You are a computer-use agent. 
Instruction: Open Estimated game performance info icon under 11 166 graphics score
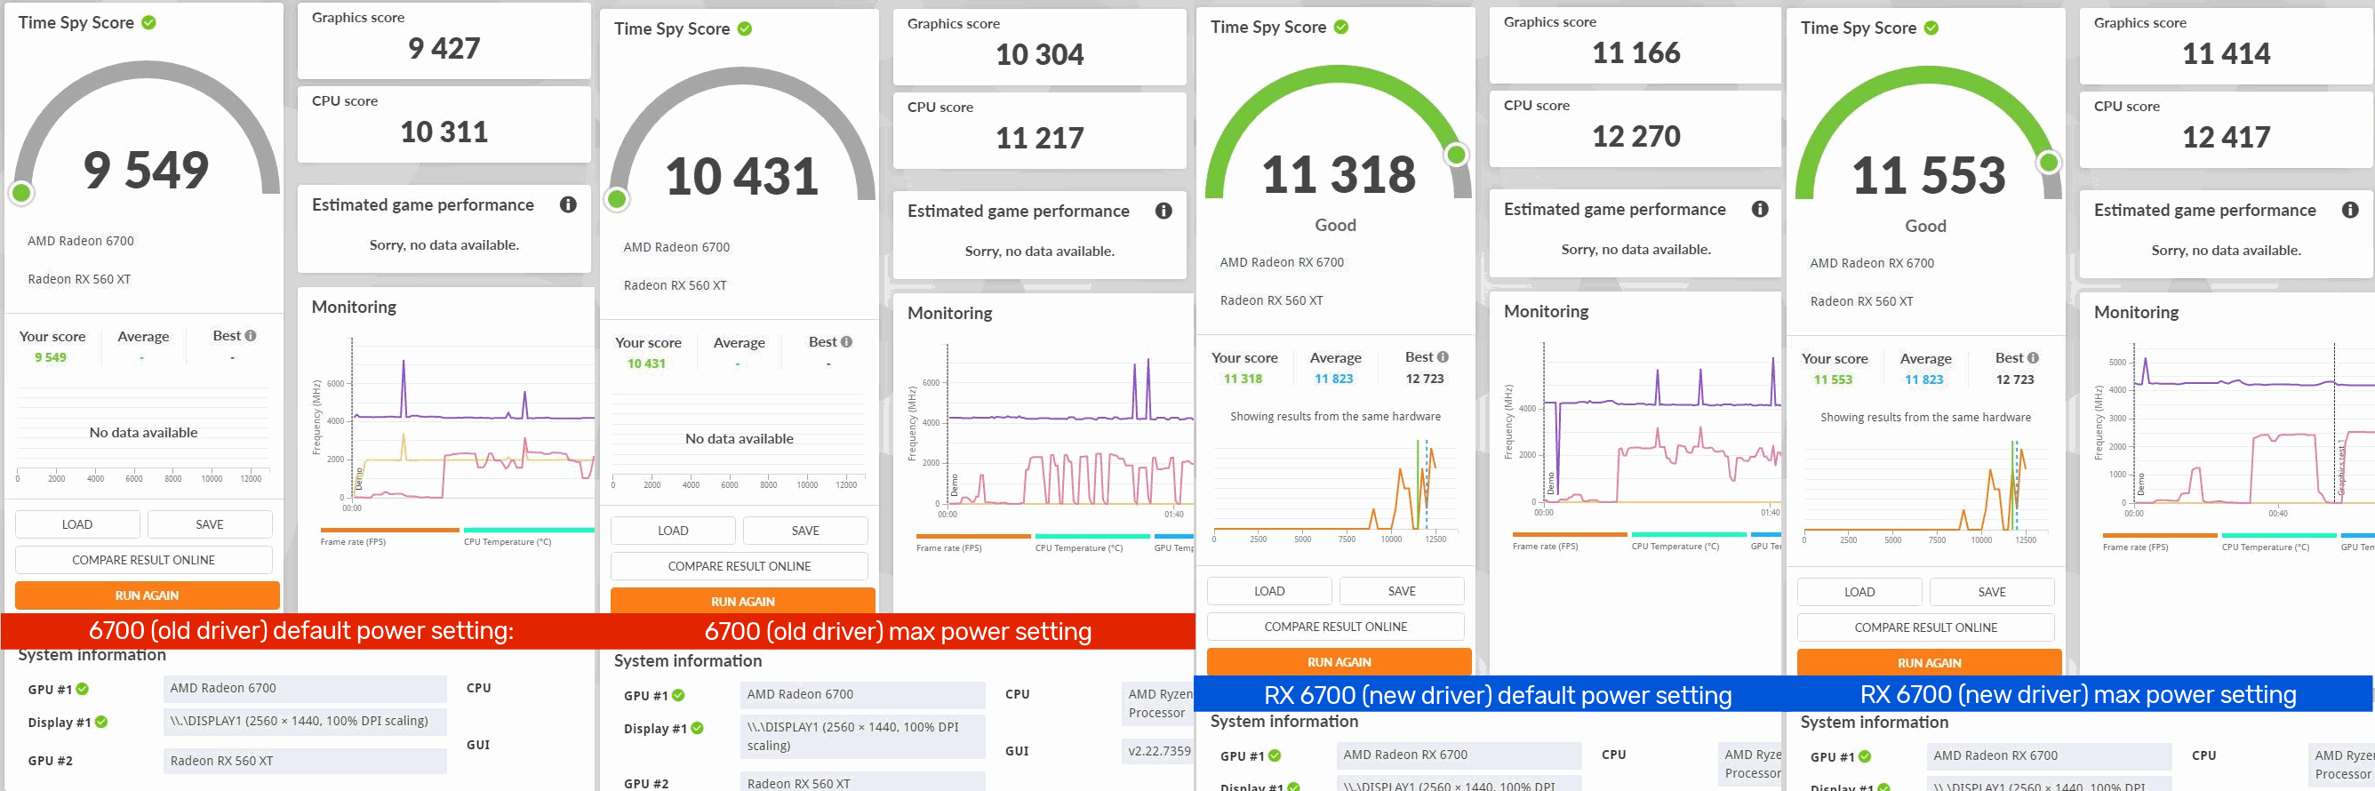(x=1760, y=209)
